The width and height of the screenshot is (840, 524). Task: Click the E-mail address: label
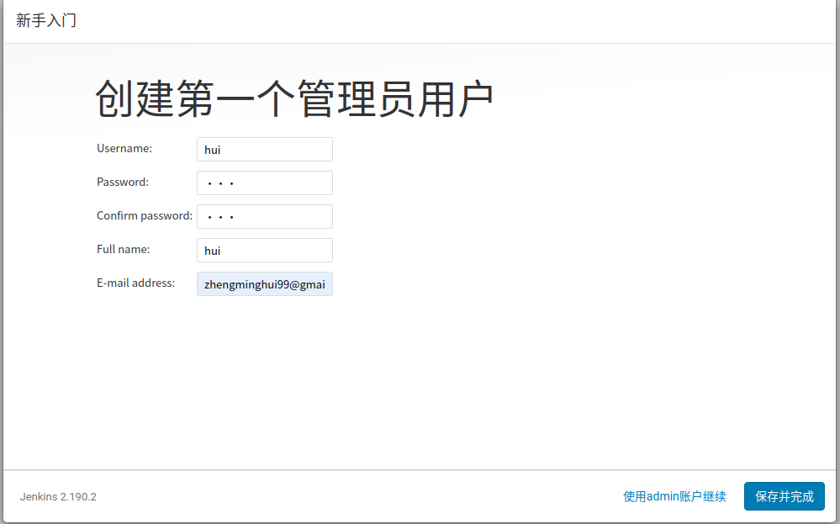tap(135, 283)
